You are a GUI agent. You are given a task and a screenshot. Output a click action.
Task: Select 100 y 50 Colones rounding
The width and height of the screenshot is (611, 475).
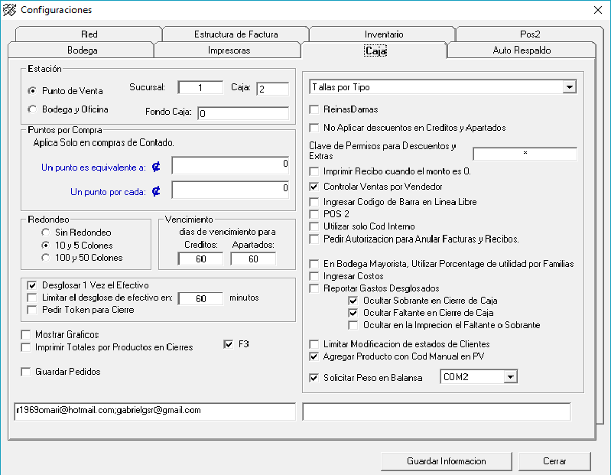[x=47, y=258]
